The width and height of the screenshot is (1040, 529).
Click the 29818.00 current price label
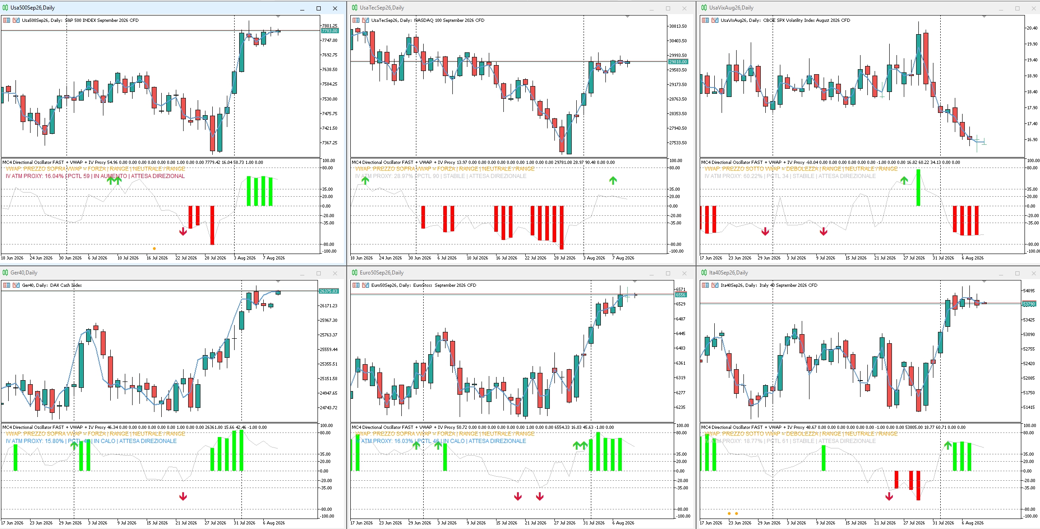678,62
